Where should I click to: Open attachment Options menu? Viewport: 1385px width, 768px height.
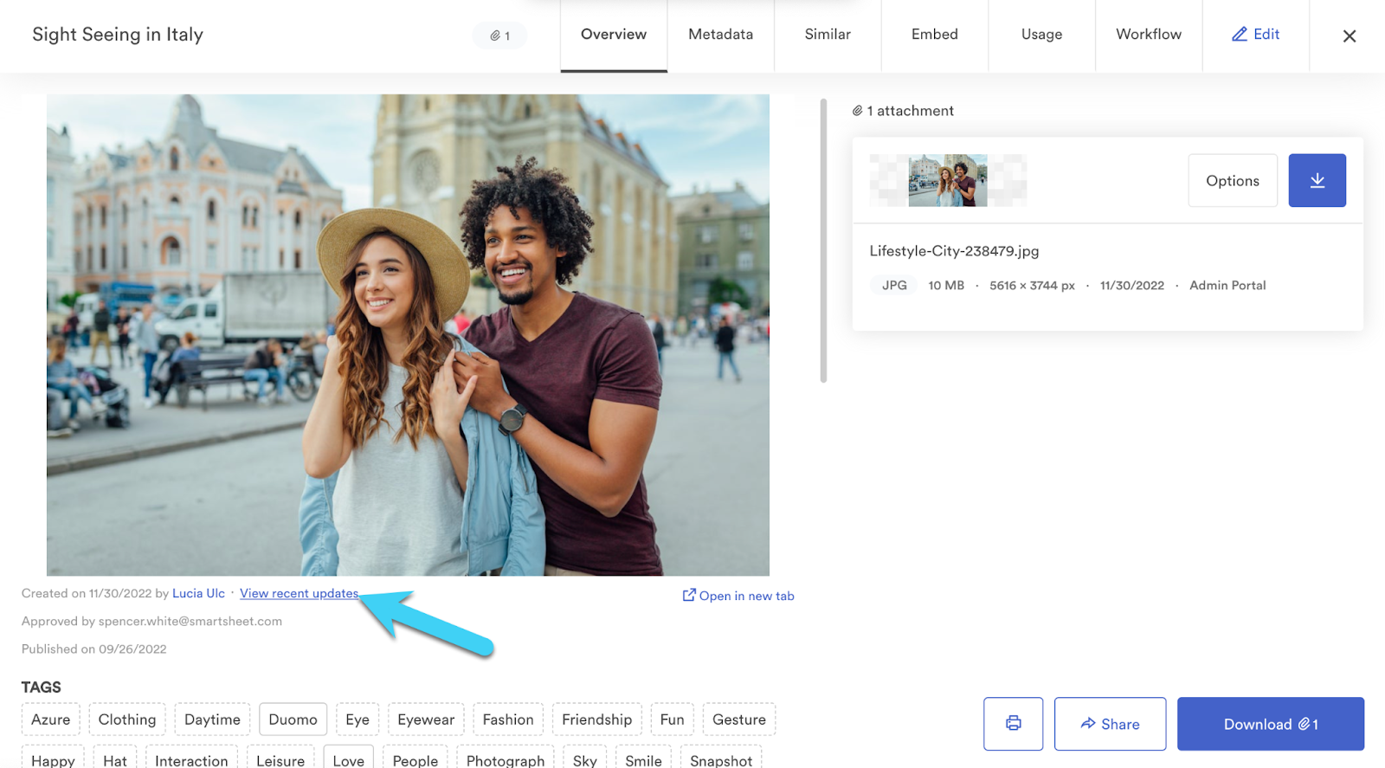[x=1233, y=180]
